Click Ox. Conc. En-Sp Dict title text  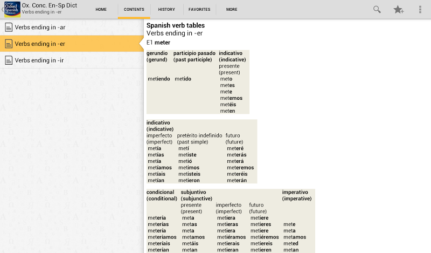[x=50, y=5]
